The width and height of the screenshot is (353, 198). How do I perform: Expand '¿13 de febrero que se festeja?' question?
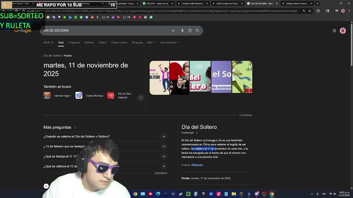coord(105,146)
